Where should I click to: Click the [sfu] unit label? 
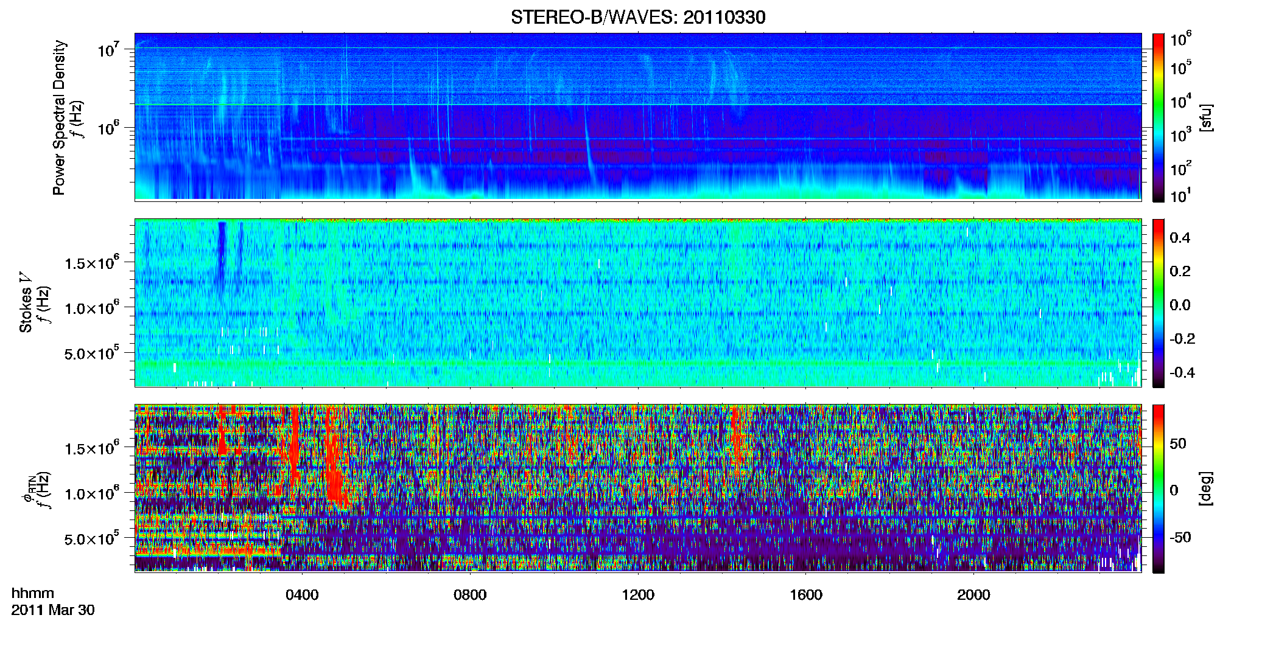coord(1205,117)
